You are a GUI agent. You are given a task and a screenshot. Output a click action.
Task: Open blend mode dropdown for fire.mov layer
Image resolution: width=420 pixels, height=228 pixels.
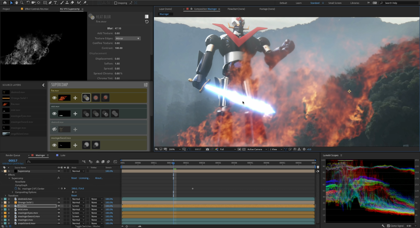click(78, 206)
